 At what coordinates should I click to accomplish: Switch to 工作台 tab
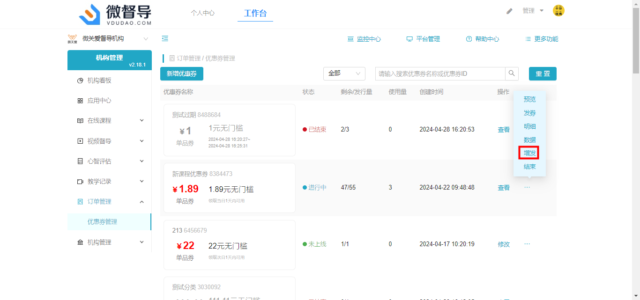(255, 13)
